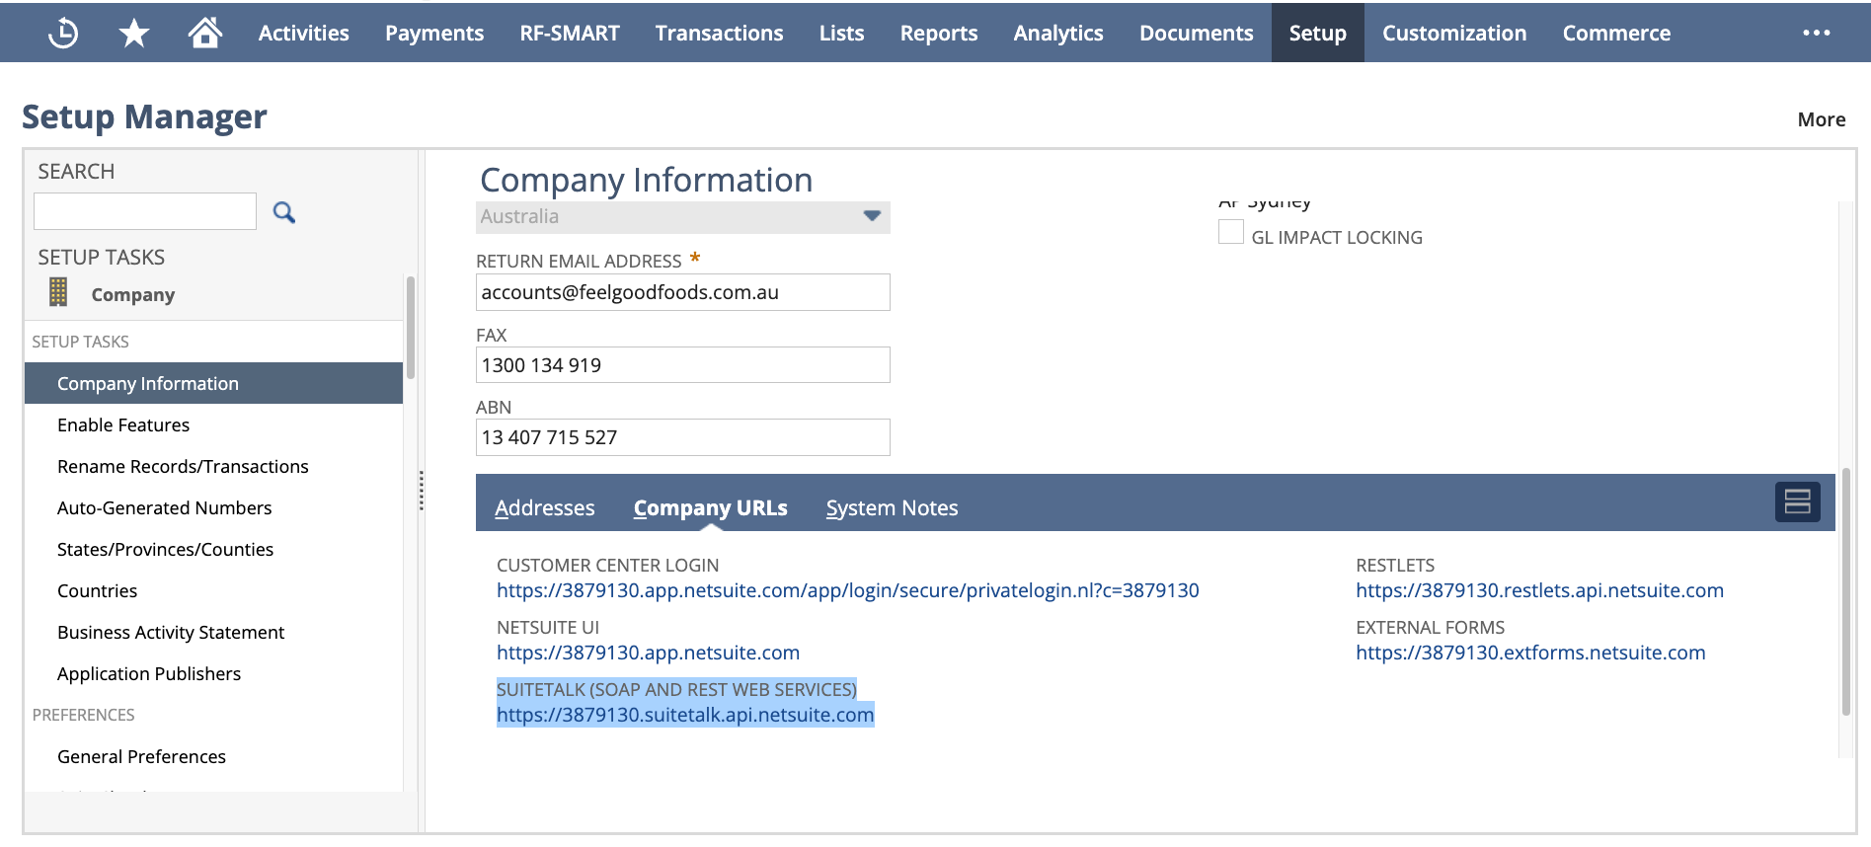Viewport: 1871px width, 847px height.
Task: Open the Transactions menu
Action: pyautogui.click(x=719, y=33)
